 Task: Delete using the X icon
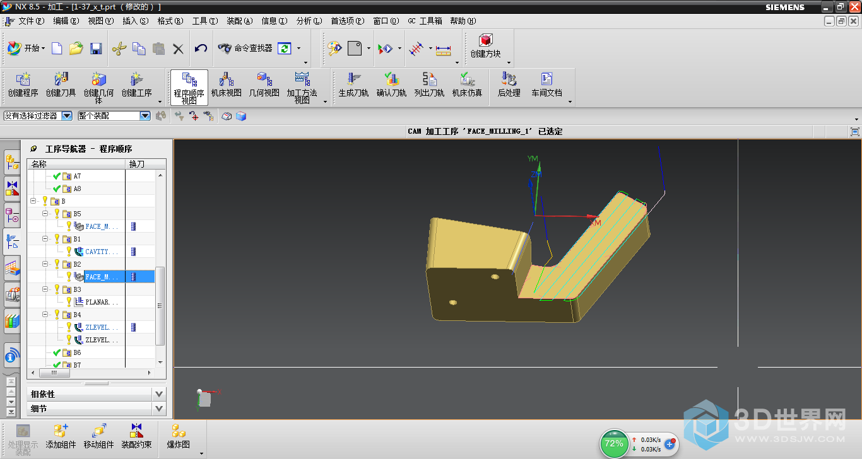click(x=179, y=49)
